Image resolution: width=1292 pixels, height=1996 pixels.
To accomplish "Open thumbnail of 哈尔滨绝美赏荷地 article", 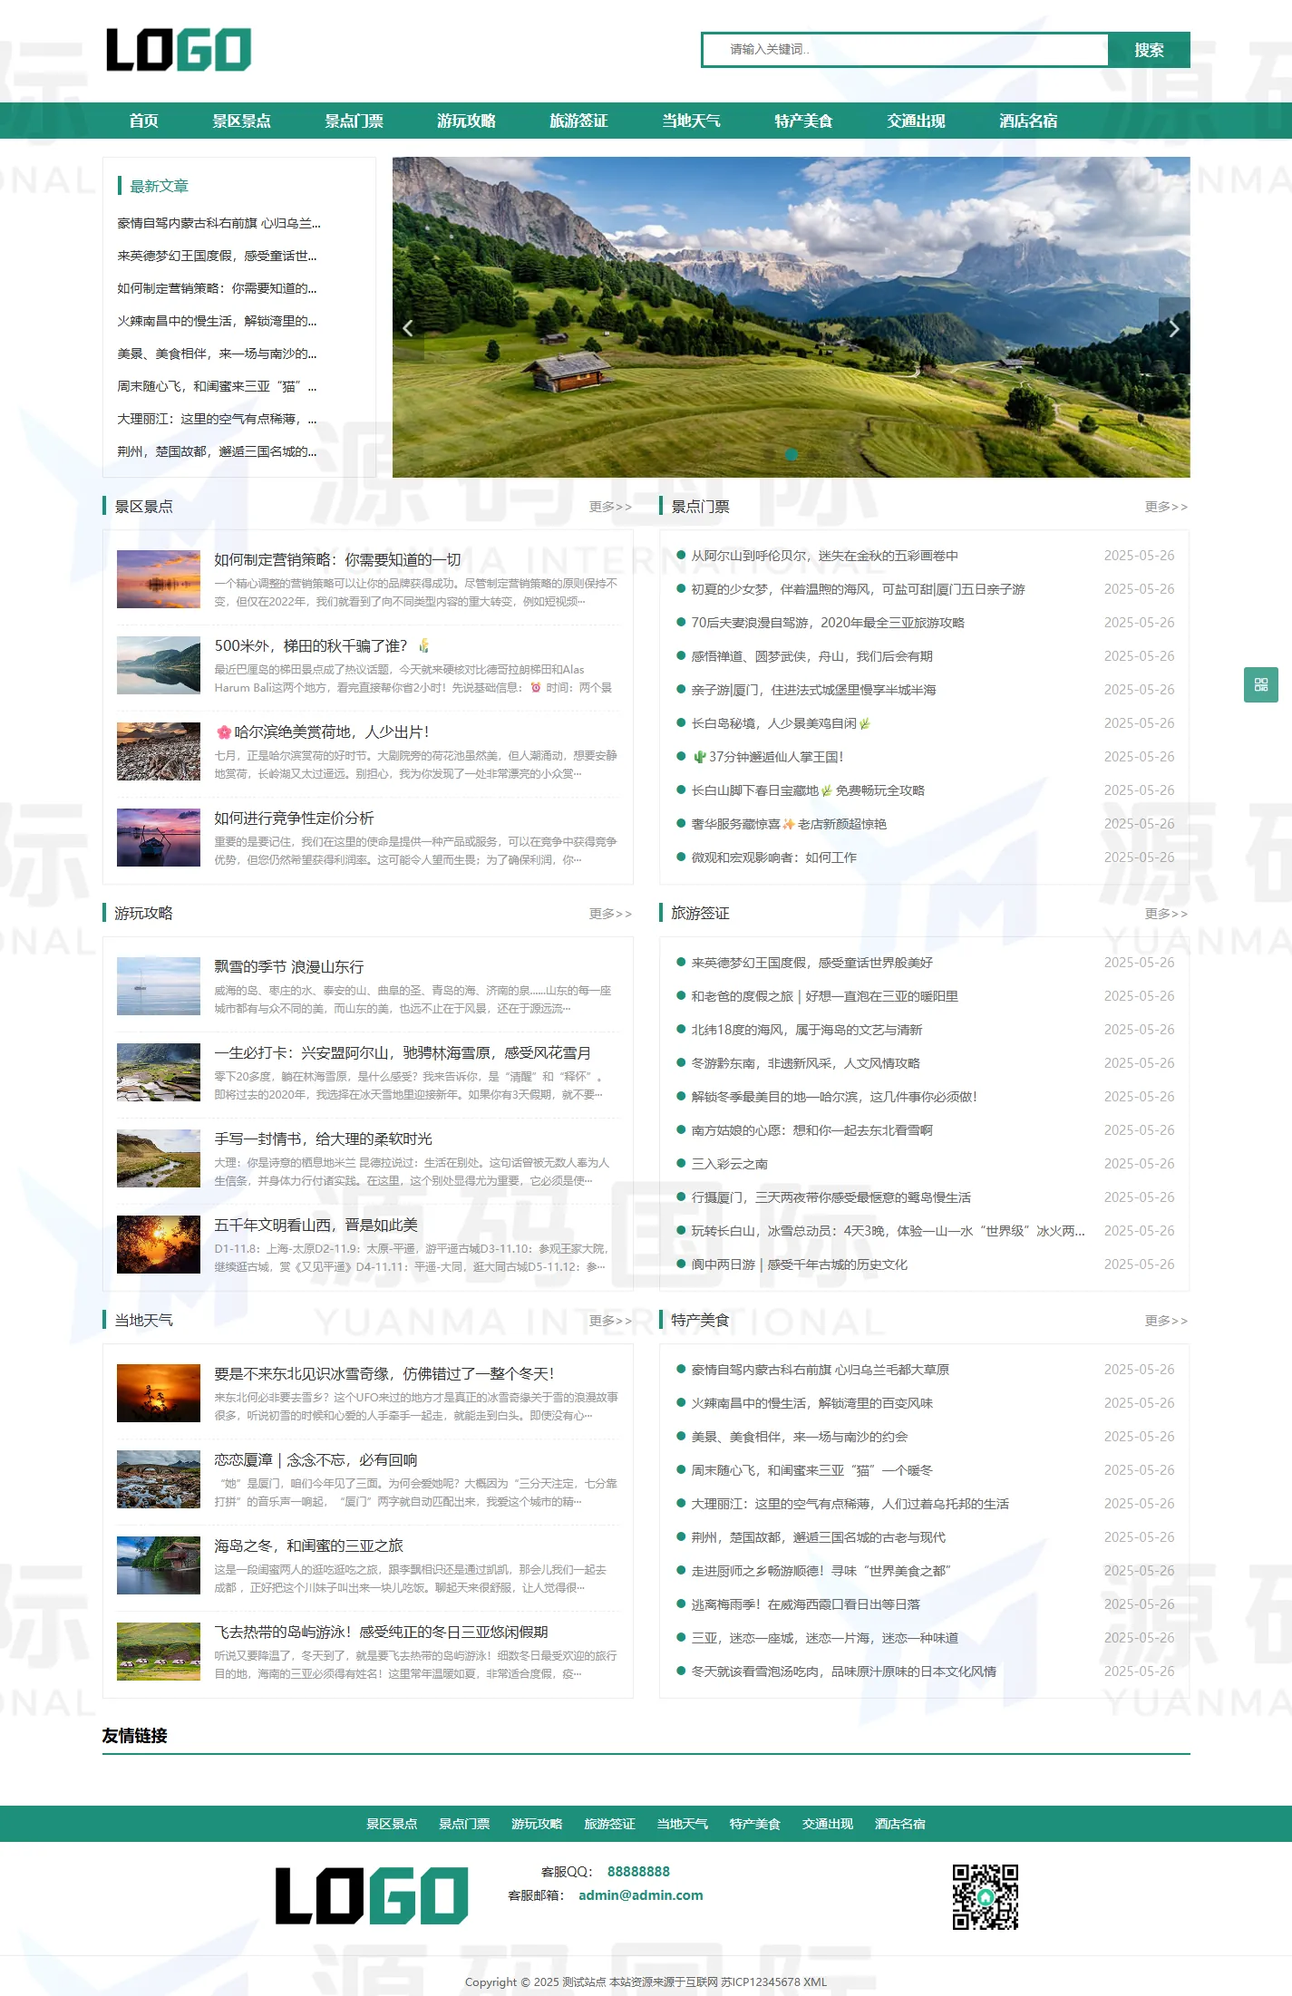I will (x=159, y=751).
